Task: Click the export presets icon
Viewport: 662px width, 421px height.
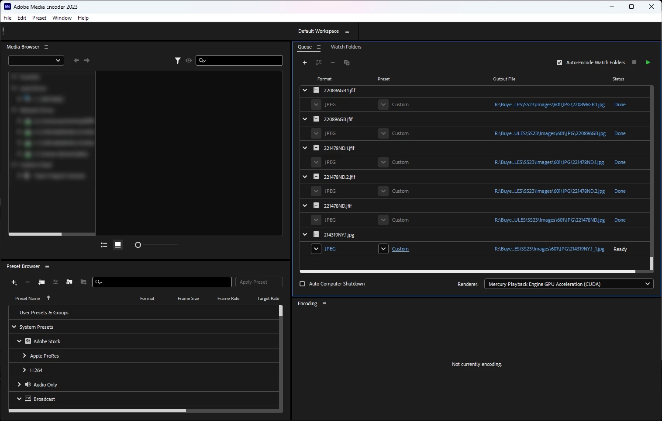Action: 83,282
